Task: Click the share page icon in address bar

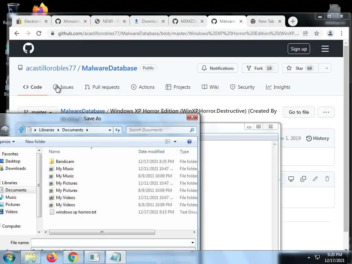Action: [x=305, y=33]
